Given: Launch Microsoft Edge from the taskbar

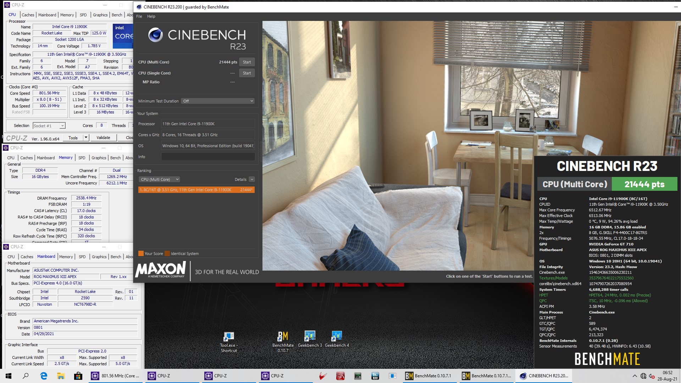Looking at the screenshot, I should [x=44, y=376].
